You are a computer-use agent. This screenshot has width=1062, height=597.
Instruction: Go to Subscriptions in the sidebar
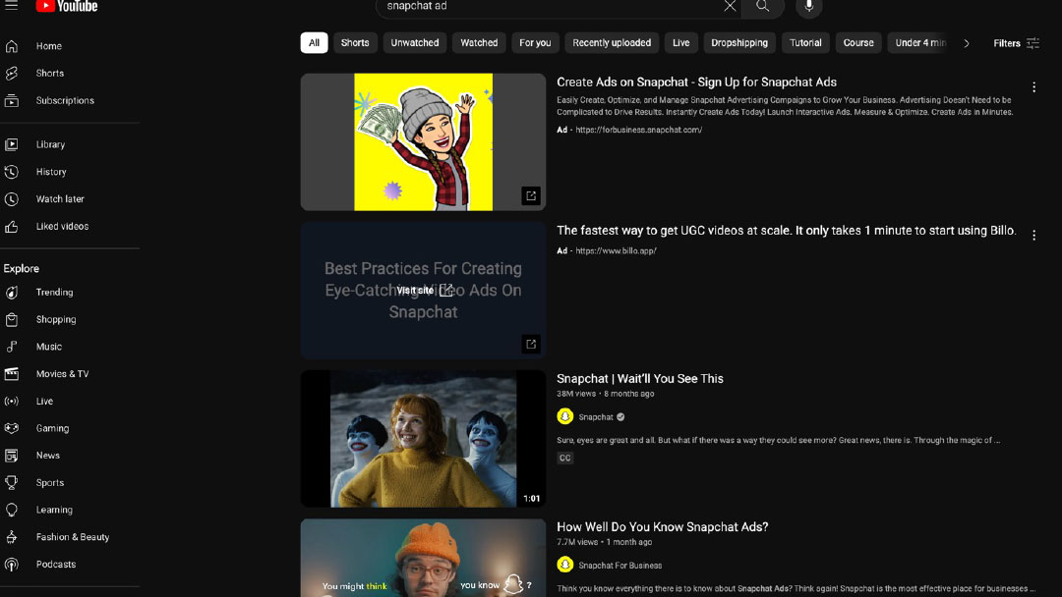[x=65, y=101]
